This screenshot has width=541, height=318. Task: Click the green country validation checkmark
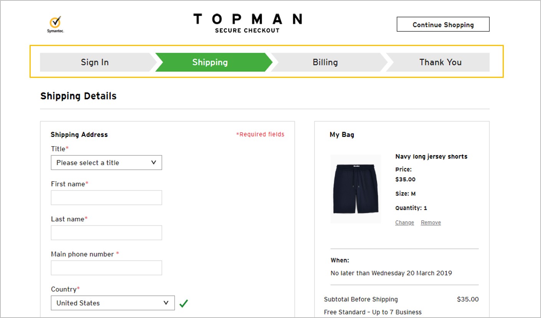tap(184, 303)
